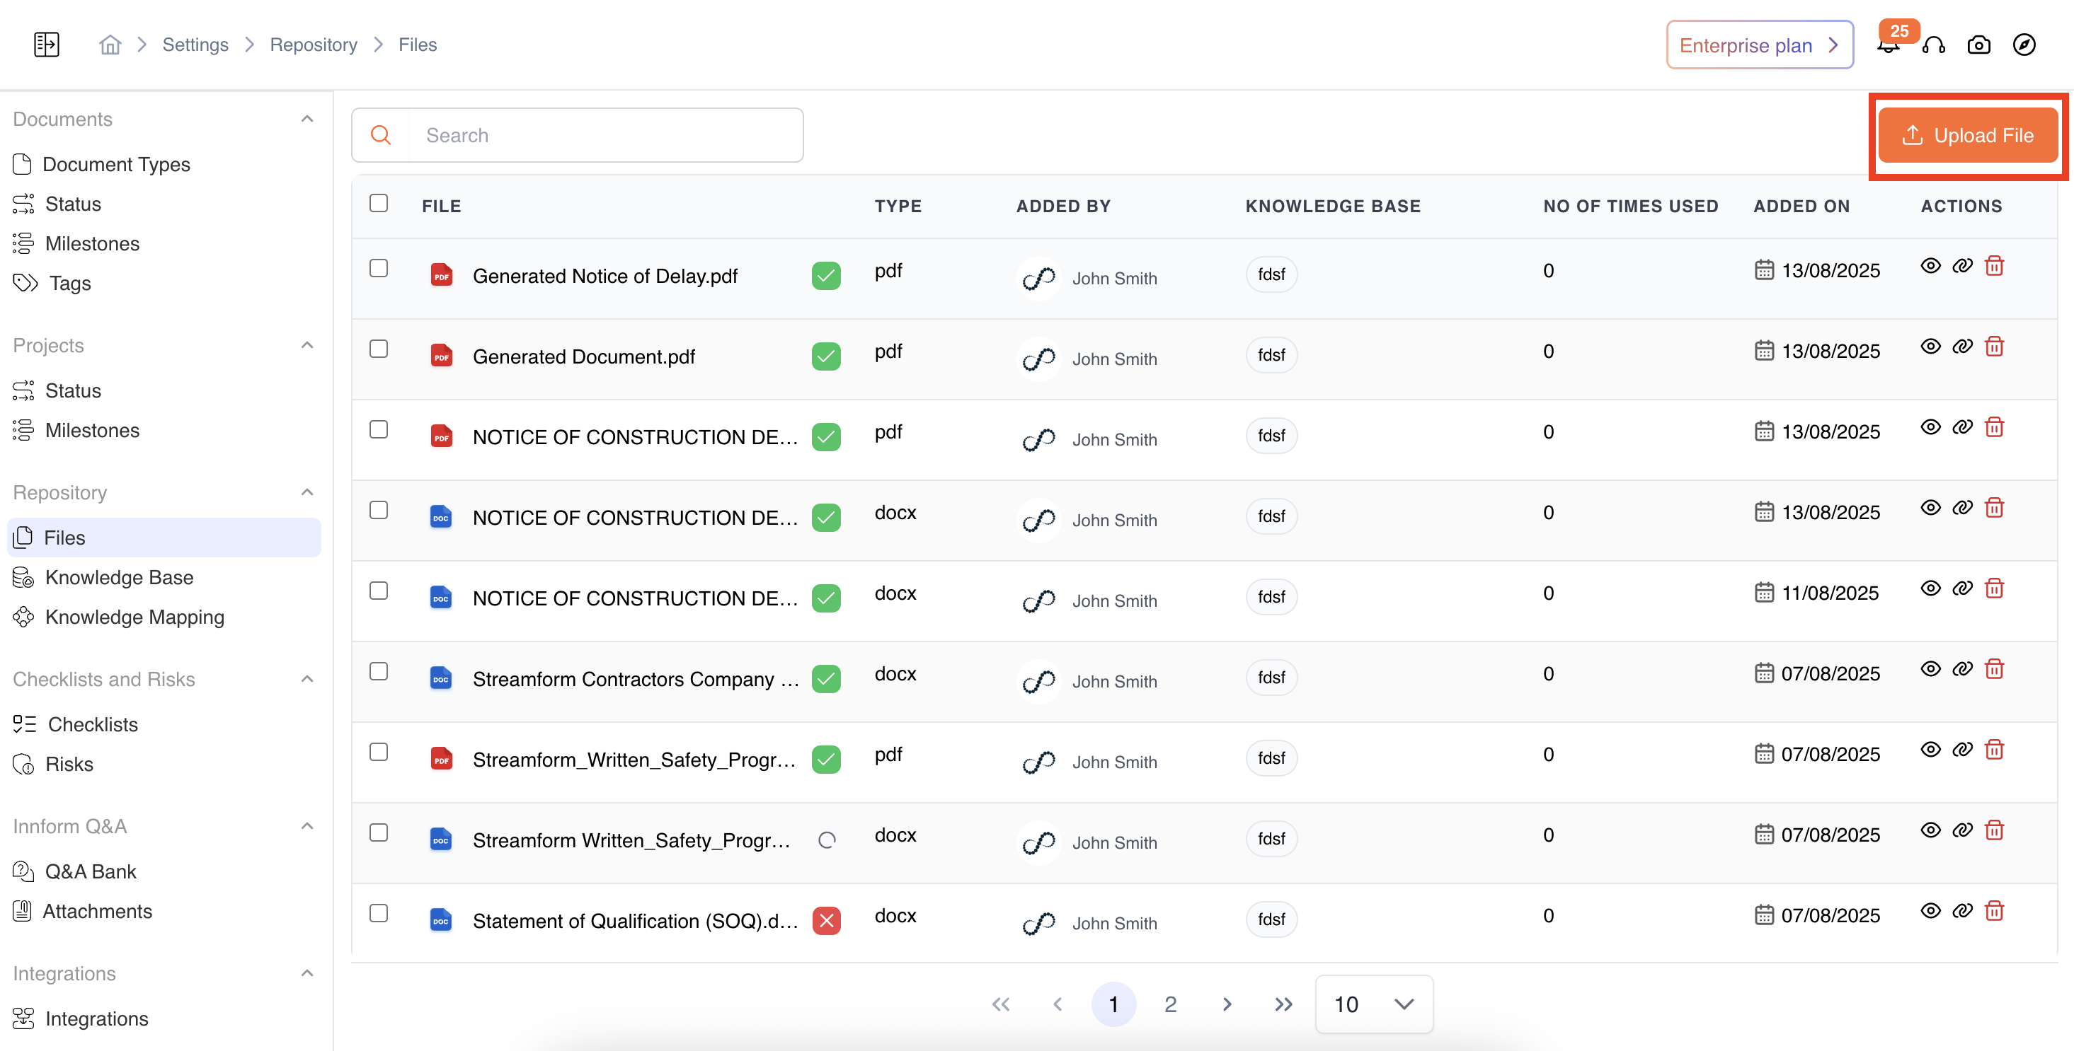Go to home via house icon
Viewport: 2074px width, 1051px height.
coord(110,45)
